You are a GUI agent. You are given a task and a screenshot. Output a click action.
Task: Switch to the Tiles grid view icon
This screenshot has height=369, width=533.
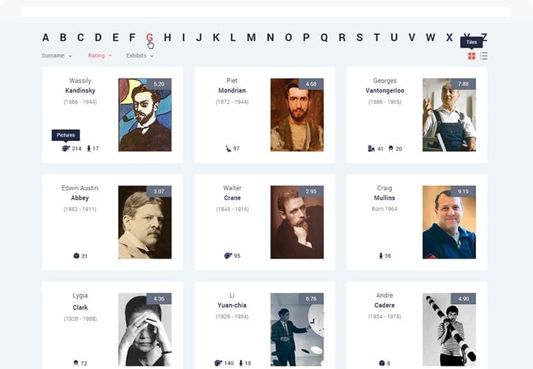pos(472,56)
